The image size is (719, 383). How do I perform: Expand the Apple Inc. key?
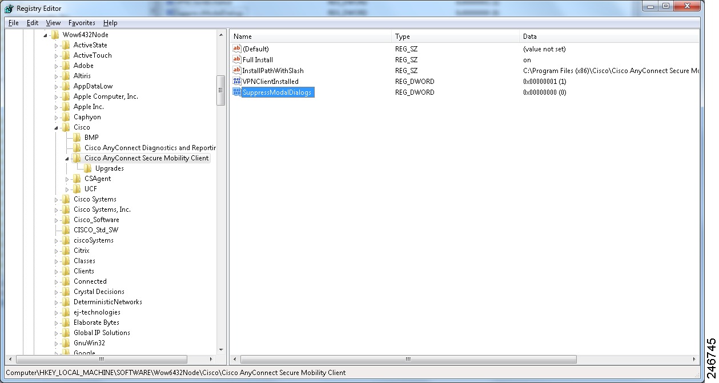(57, 107)
